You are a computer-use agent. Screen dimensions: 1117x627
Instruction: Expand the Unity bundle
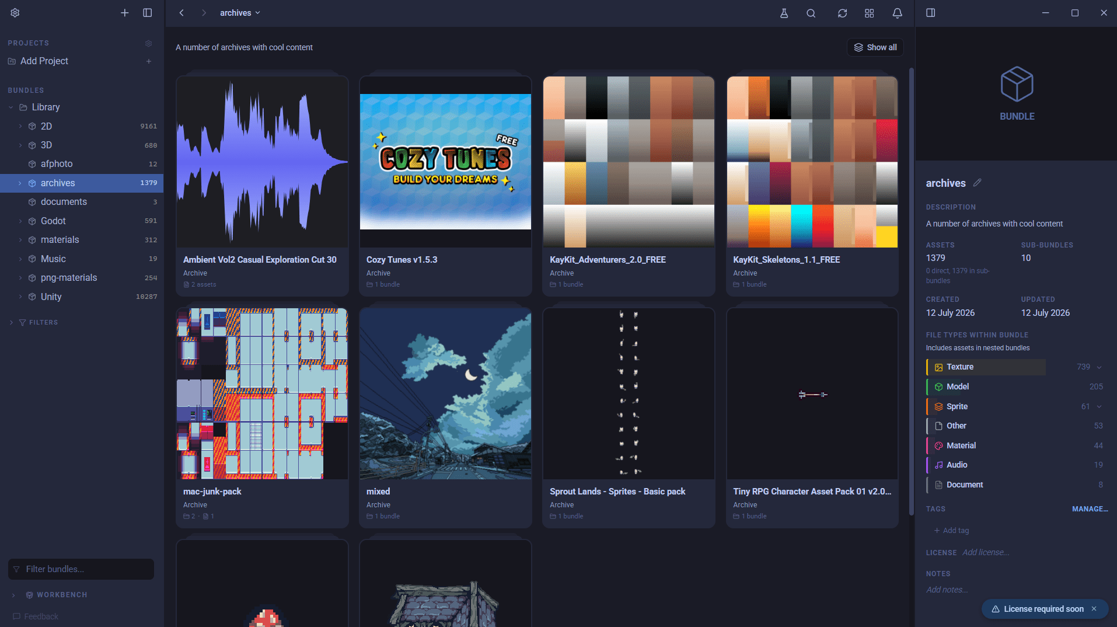tap(20, 297)
